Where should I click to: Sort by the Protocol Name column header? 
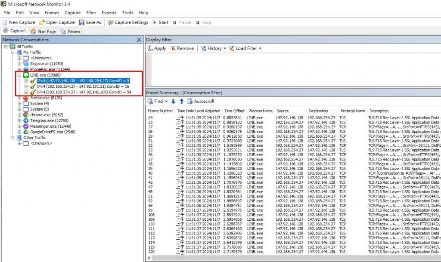(353, 111)
